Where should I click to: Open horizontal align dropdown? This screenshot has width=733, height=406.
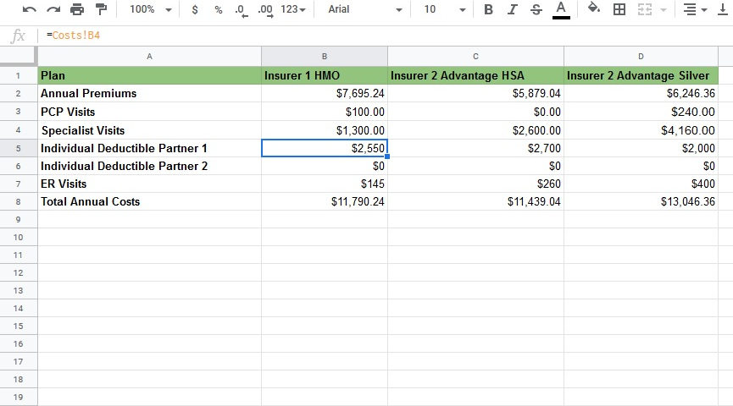click(x=695, y=9)
